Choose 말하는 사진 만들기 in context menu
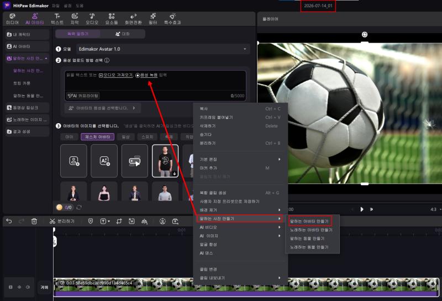Image resolution: width=442 pixels, height=301 pixels. 240,218
